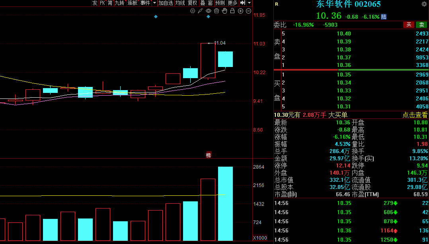This screenshot has height=244, width=429.
Task: Select buy level 4 price 10.32
Action: [344, 99]
